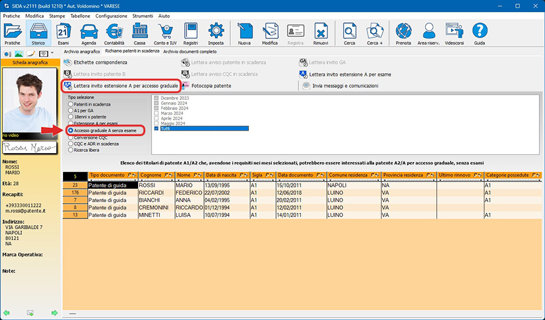This screenshot has height=320, width=545.
Task: Open the Tabellone menu
Action: [79, 15]
